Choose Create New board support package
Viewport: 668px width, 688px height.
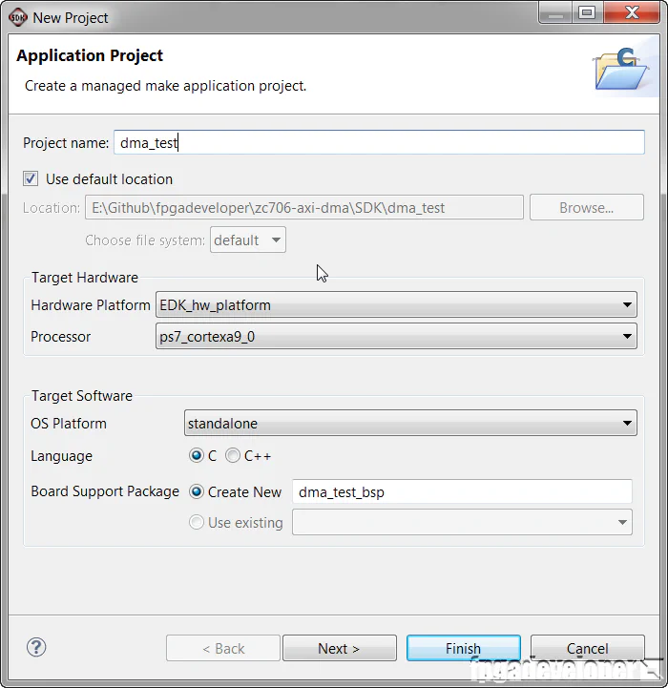click(x=197, y=492)
